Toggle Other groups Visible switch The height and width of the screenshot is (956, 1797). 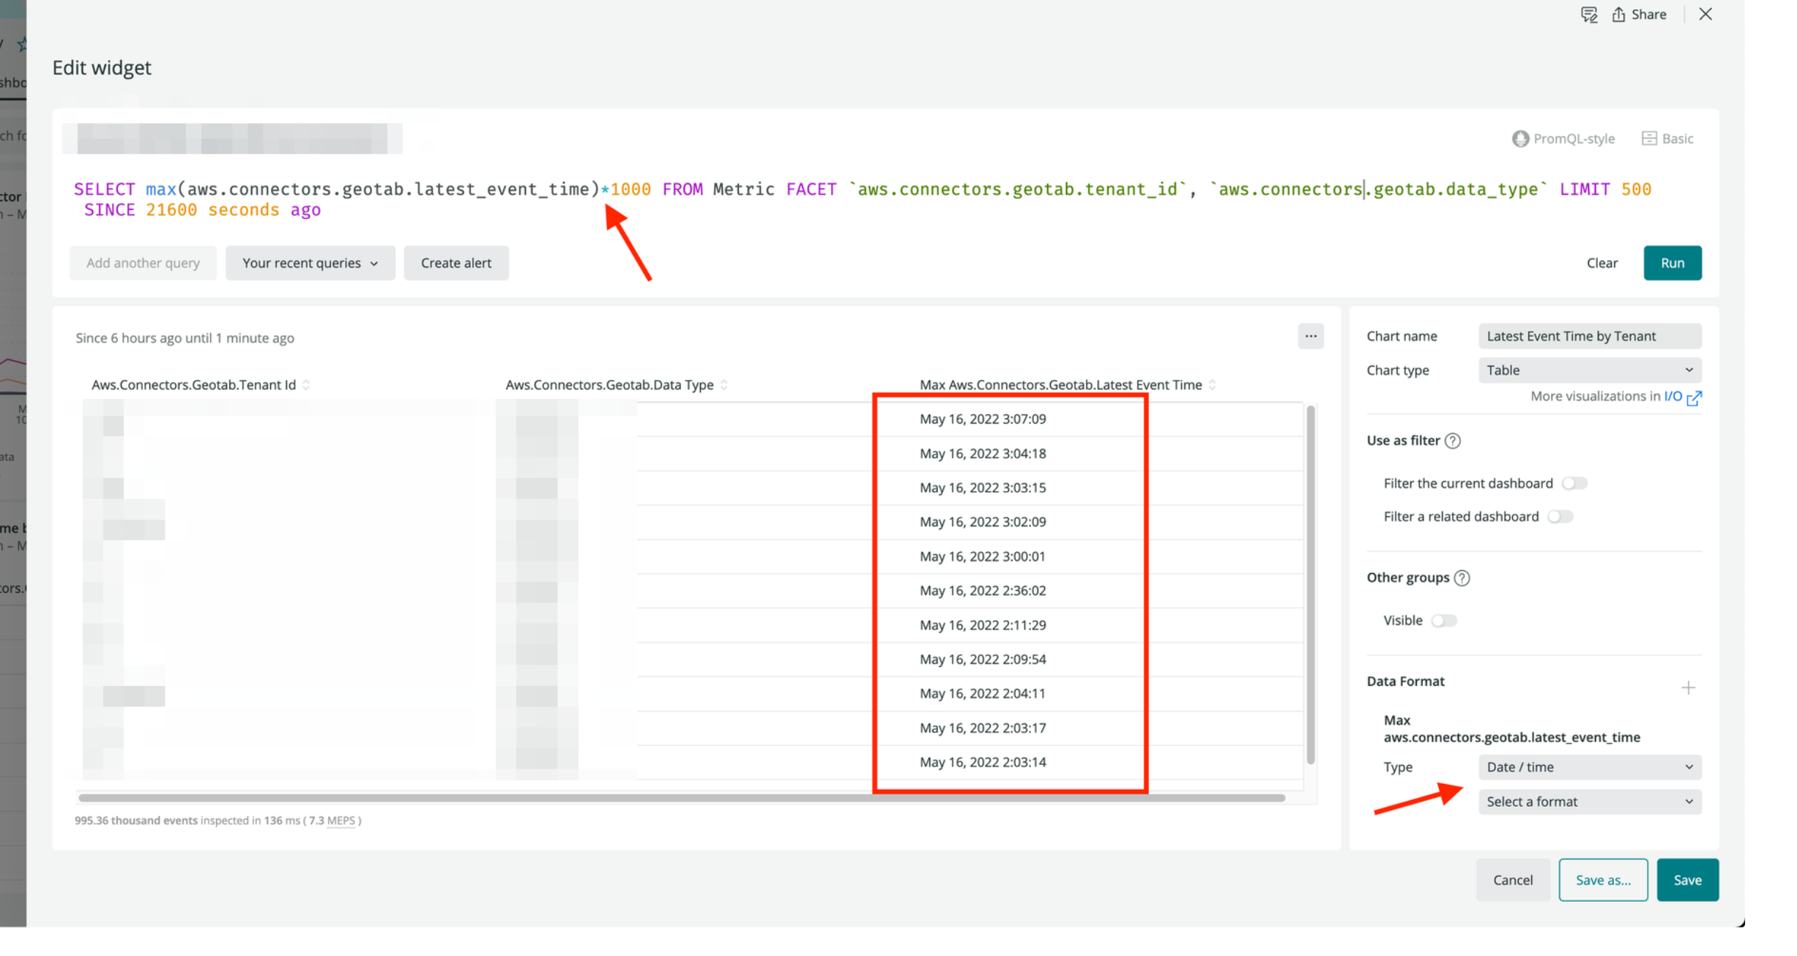pyautogui.click(x=1443, y=621)
